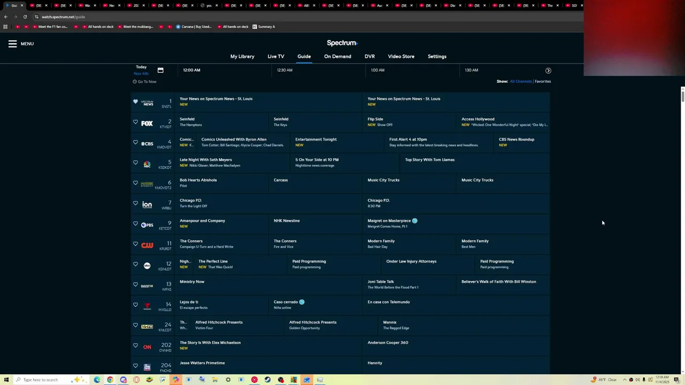Viewport: 685px width, 385px height.
Task: Click blue icon beside Caso cerrado
Action: click(302, 302)
